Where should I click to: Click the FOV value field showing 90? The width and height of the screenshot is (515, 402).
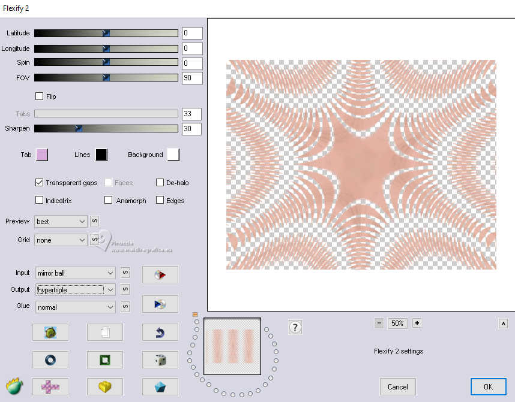(192, 78)
